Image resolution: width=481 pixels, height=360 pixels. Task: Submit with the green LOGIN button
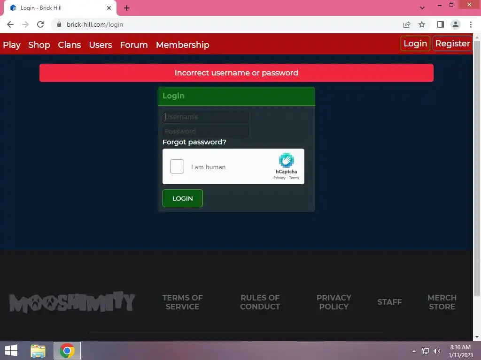click(183, 198)
